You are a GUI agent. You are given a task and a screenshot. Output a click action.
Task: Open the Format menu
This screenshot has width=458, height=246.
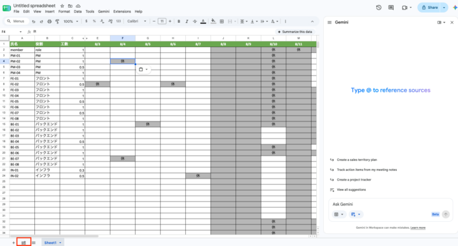64,11
